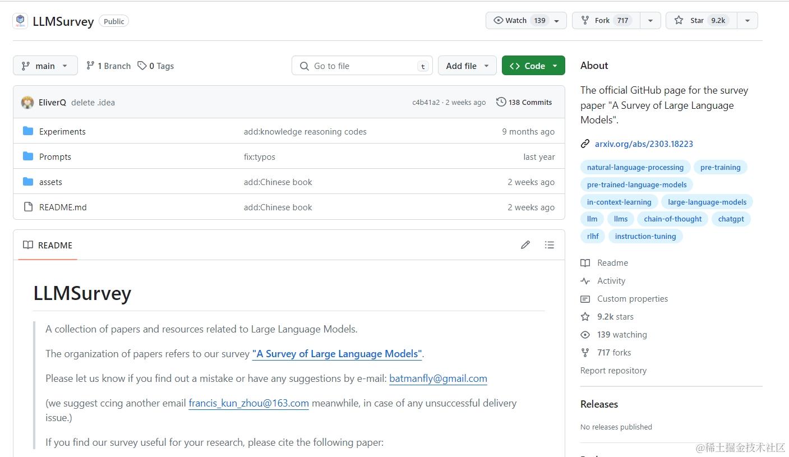Open the 1 Branch link
This screenshot has width=789, height=457.
tap(108, 66)
